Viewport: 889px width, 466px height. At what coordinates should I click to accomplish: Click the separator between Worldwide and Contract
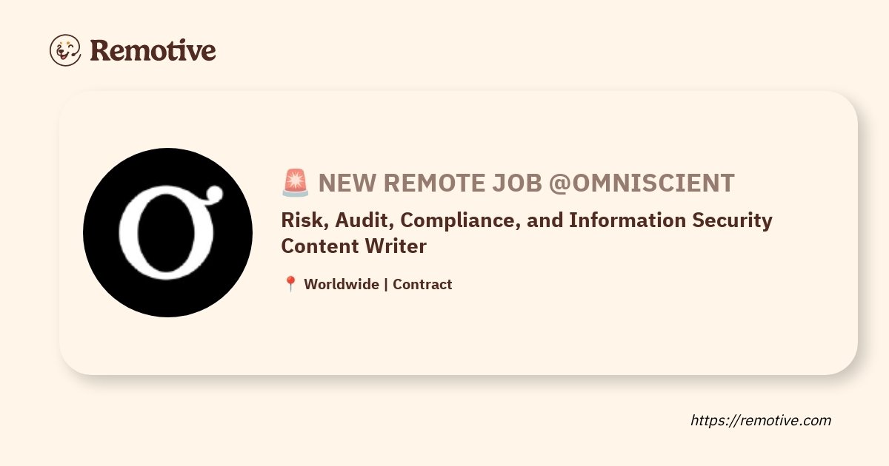coord(386,284)
